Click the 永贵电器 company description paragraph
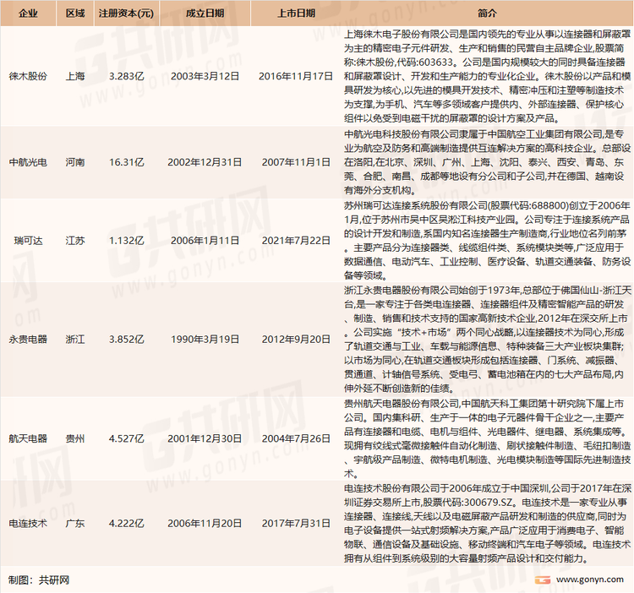634x593 pixels. (x=487, y=340)
